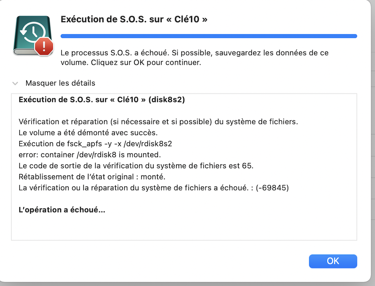375x286 pixels.
Task: Select the "Vérification et réparation" log line
Action: [x=158, y=121]
